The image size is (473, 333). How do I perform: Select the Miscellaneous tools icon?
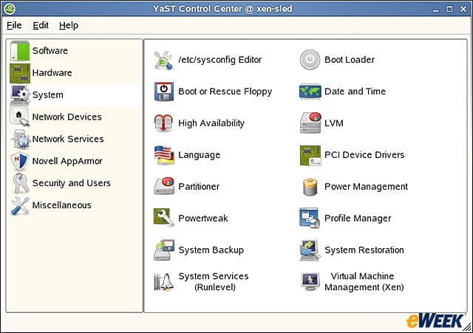tap(20, 206)
